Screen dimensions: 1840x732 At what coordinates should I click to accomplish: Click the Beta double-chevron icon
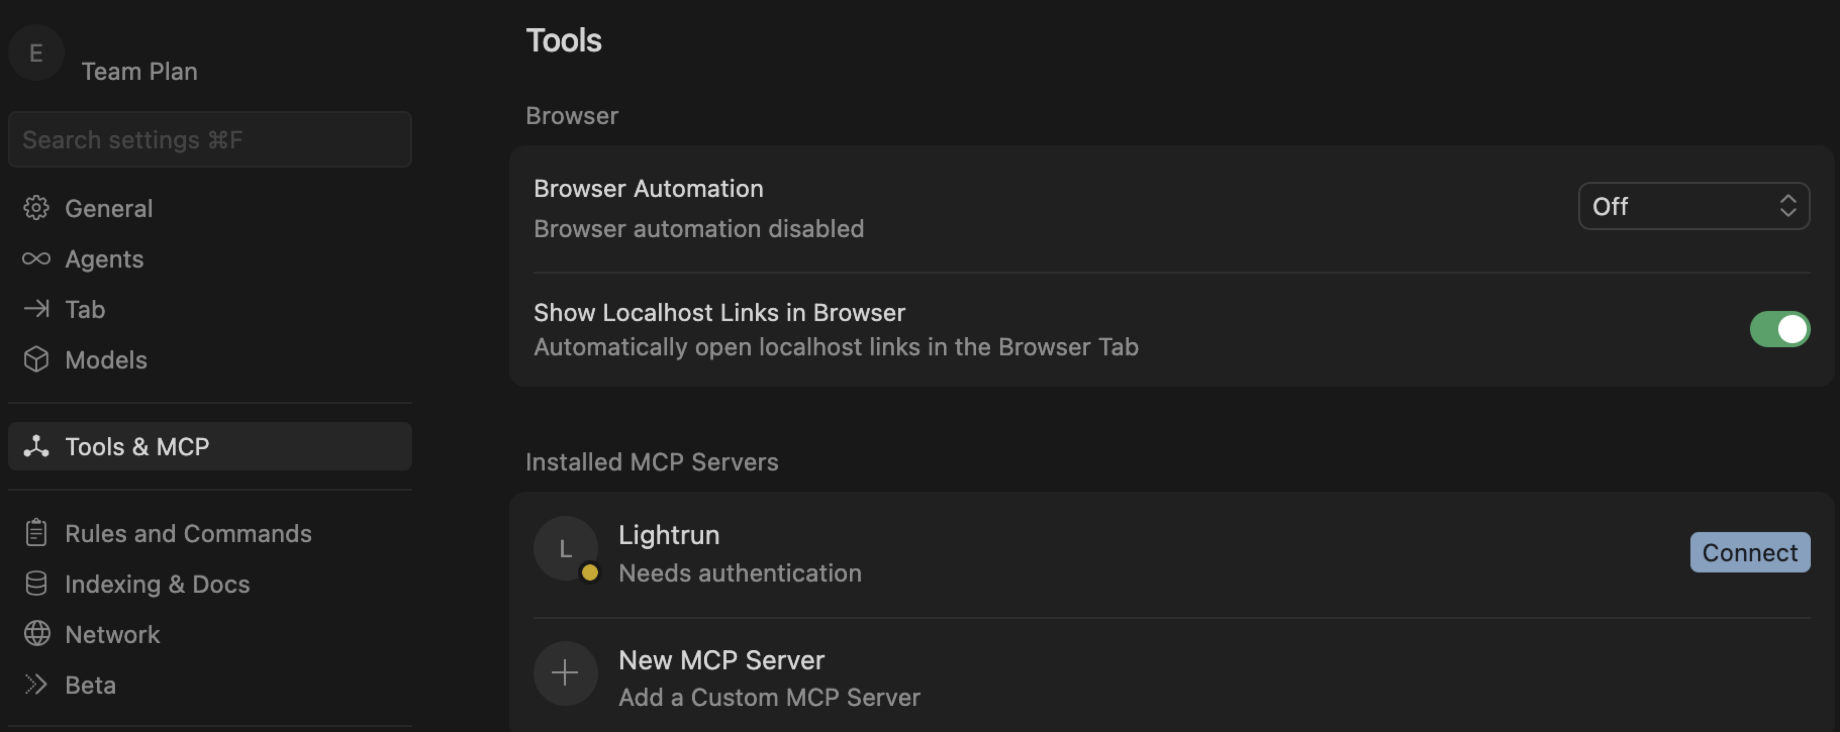click(x=36, y=684)
